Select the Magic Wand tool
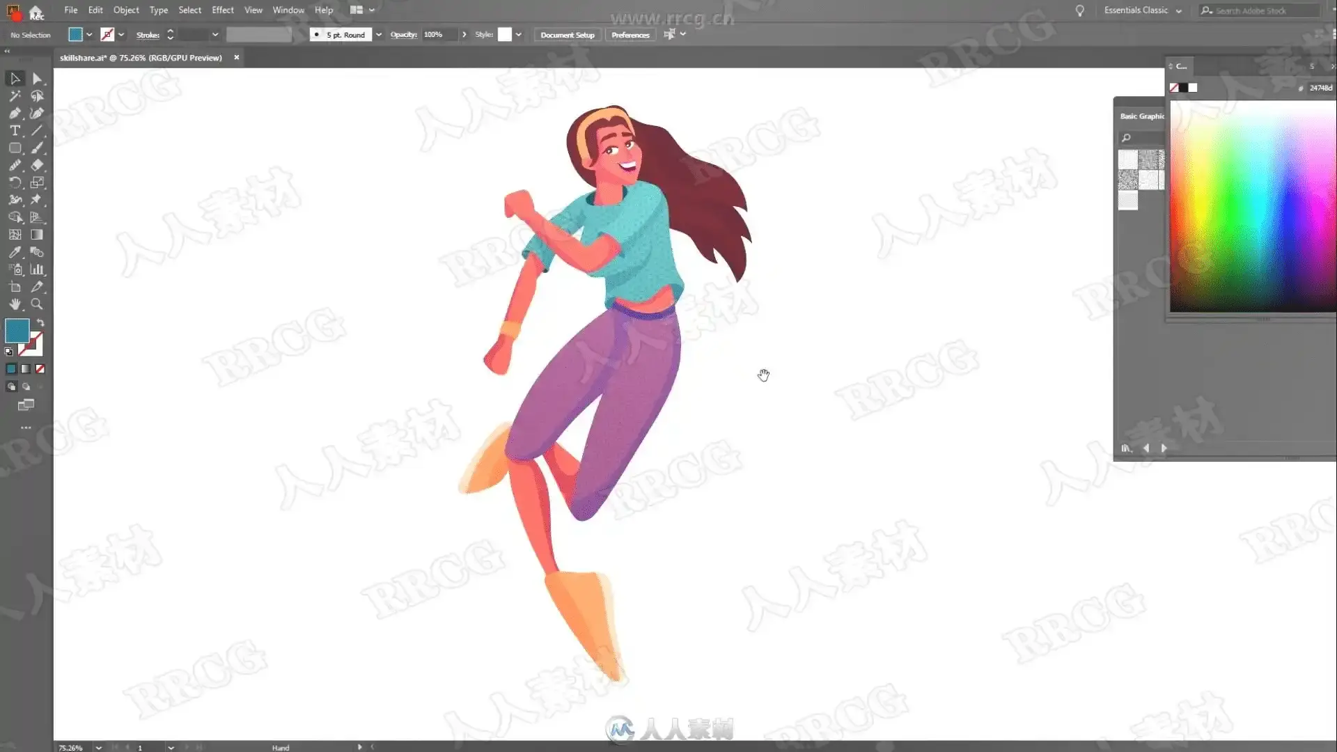The height and width of the screenshot is (752, 1337). (15, 96)
